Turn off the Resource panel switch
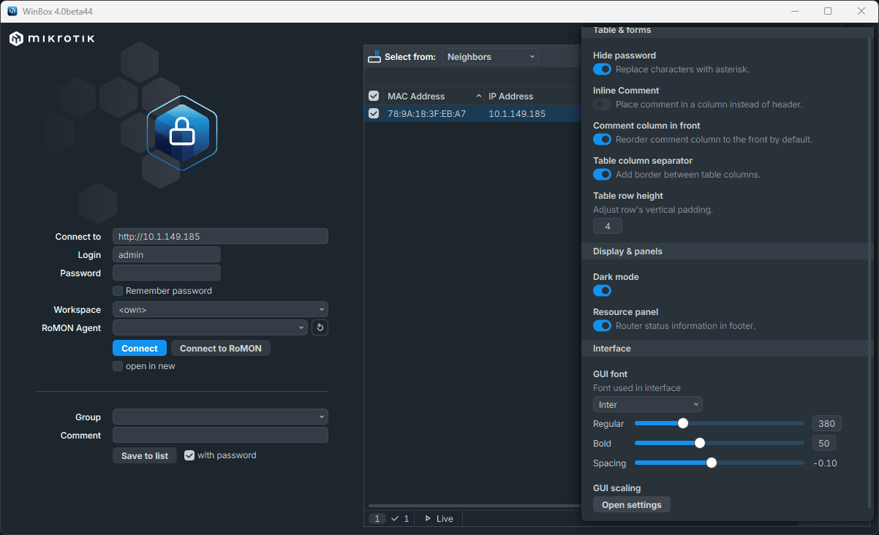879x535 pixels. coord(602,326)
